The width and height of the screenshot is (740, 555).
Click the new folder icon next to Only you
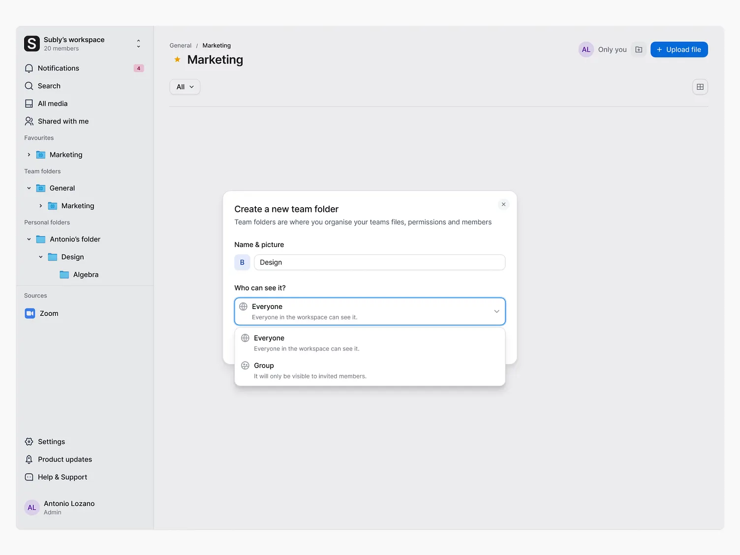click(x=638, y=49)
